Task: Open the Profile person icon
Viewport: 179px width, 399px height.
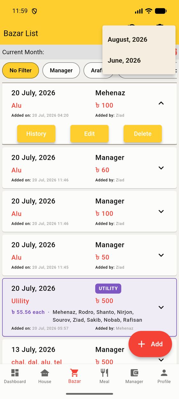Action: pos(164,373)
